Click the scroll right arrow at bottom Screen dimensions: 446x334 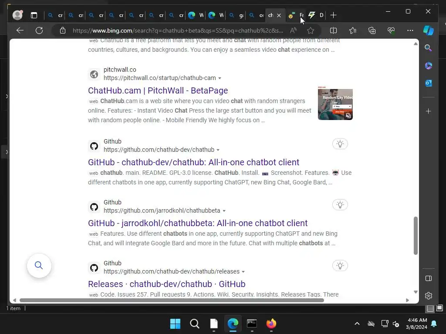(x=407, y=300)
